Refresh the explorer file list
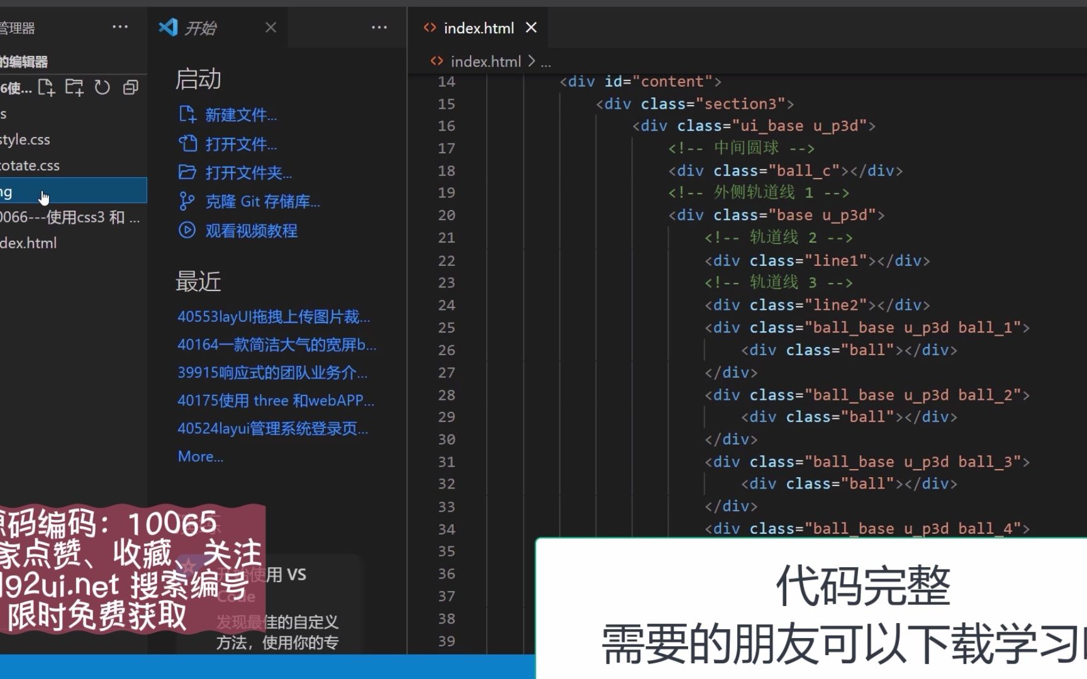Viewport: 1087px width, 679px height. pos(102,87)
